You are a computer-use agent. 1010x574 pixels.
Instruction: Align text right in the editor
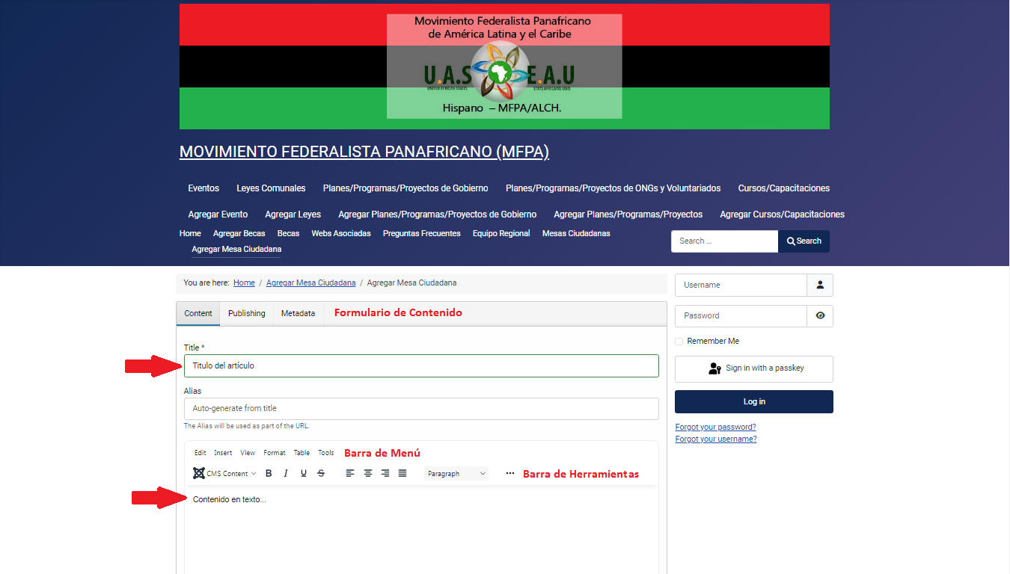tap(385, 474)
